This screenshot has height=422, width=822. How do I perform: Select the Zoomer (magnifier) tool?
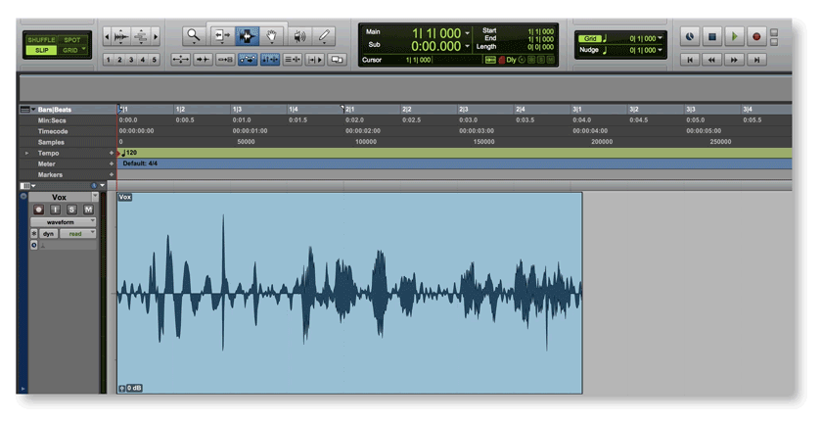194,36
